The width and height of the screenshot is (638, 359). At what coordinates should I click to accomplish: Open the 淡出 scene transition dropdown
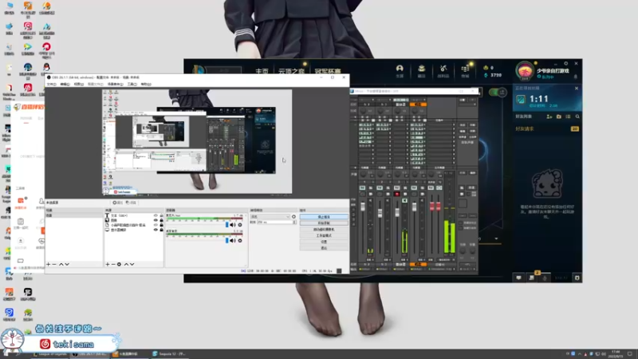[270, 216]
